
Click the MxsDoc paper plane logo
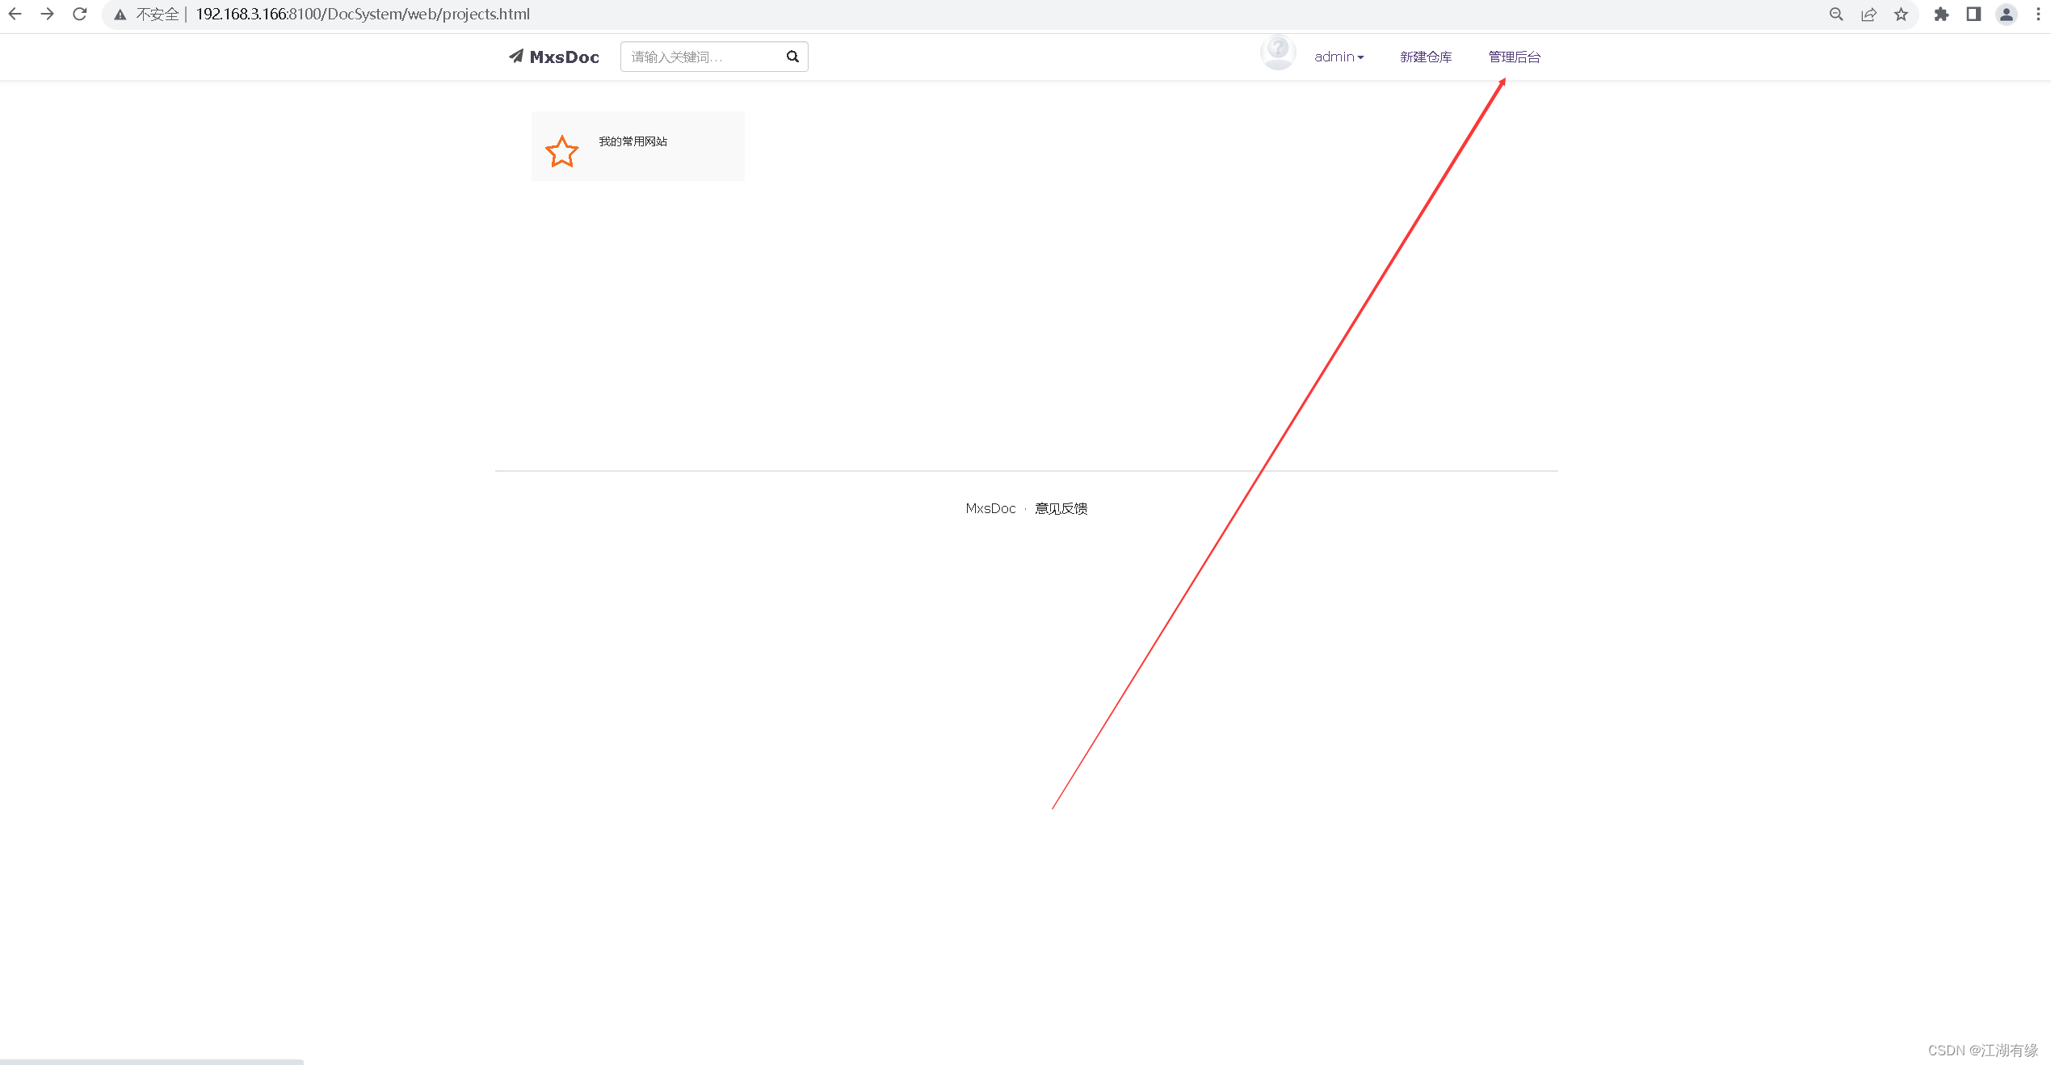[516, 56]
